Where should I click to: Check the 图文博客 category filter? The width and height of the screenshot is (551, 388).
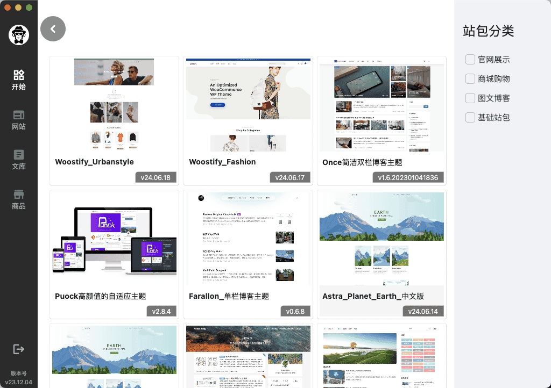pos(470,98)
